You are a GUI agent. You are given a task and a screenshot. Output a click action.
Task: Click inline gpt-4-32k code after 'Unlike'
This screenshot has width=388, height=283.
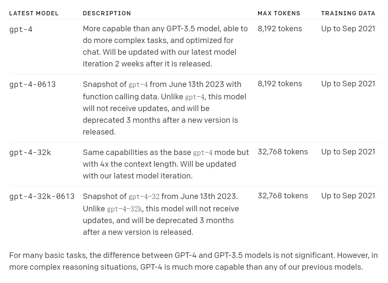pyautogui.click(x=125, y=209)
